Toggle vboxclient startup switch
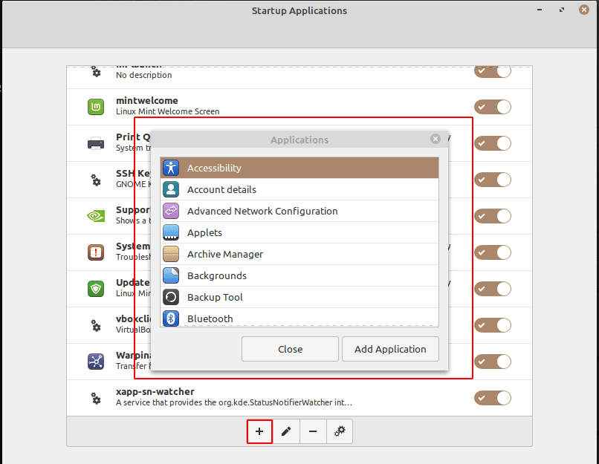The image size is (599, 464). (x=493, y=325)
